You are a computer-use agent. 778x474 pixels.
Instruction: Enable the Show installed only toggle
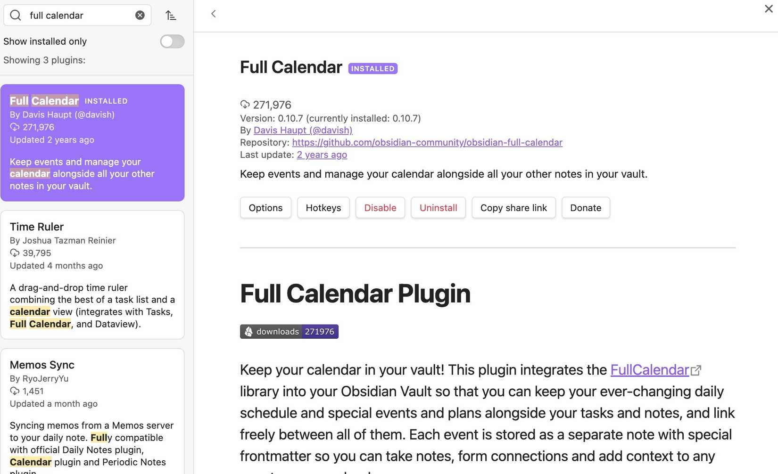172,41
